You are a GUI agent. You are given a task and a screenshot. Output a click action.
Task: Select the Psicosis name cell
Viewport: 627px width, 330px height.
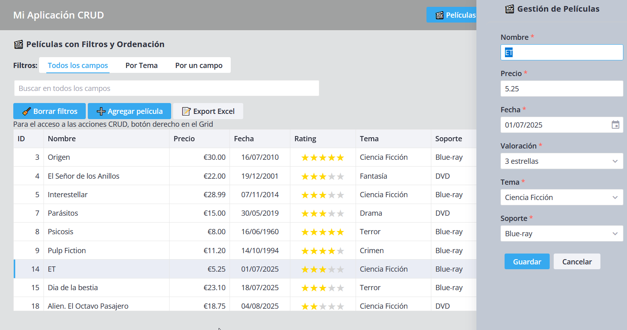tap(106, 232)
